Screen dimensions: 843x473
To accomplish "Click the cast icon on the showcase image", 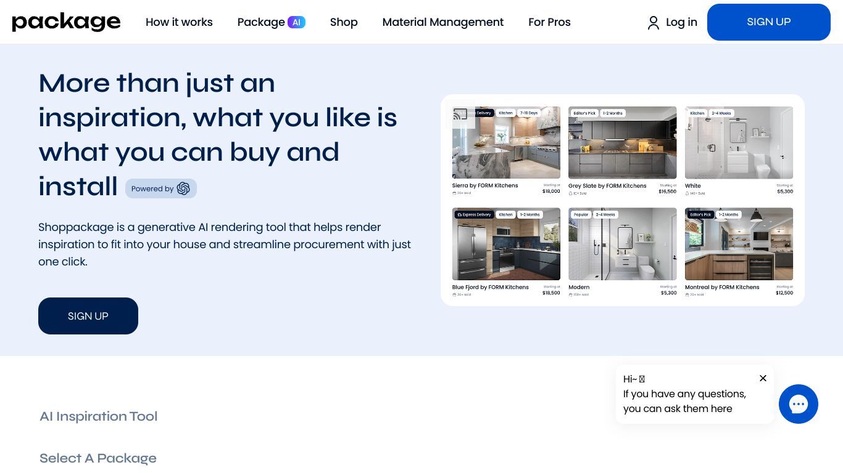I will [x=460, y=114].
